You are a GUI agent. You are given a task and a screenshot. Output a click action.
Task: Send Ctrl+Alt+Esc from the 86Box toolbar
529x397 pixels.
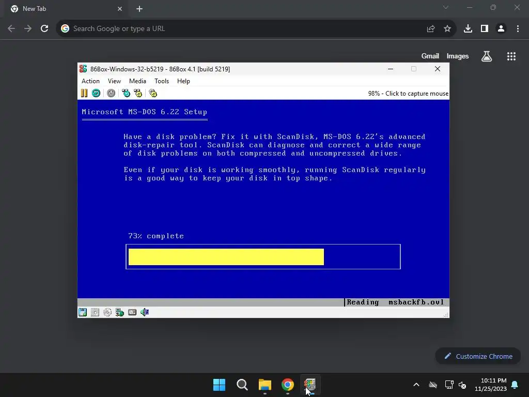138,93
